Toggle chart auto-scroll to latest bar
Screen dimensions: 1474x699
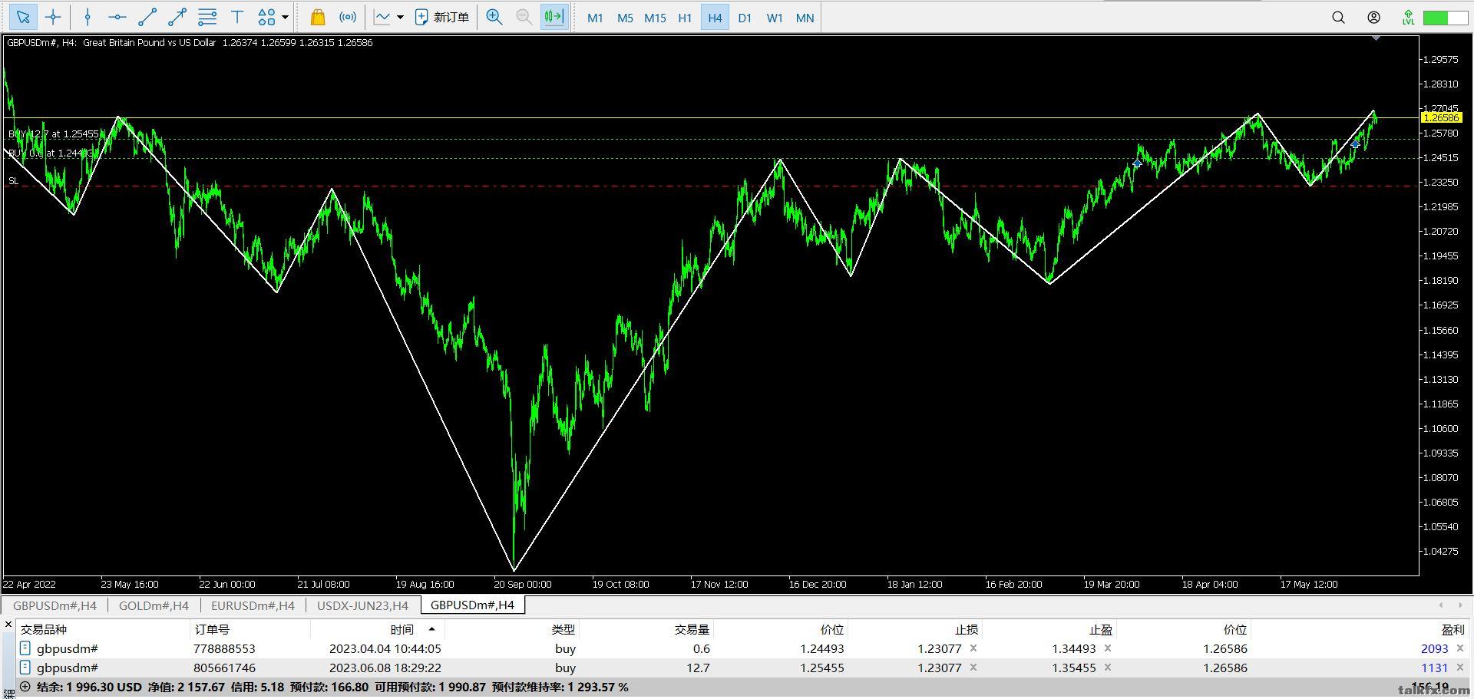point(554,17)
